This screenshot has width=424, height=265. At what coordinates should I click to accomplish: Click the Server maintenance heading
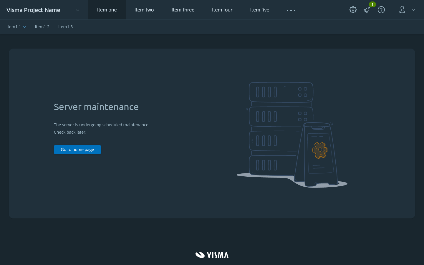(96, 107)
